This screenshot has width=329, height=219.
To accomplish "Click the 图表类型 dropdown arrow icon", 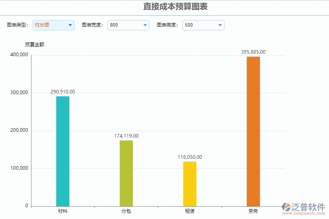I will point(69,25).
